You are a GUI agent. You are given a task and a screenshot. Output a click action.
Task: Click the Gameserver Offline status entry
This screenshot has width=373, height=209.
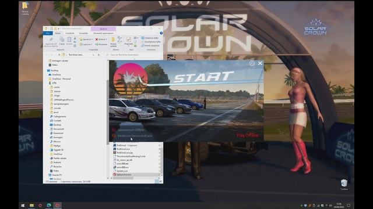tap(128, 130)
